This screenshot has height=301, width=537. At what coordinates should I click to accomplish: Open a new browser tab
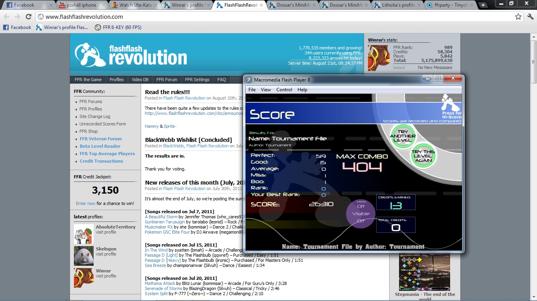pos(483,5)
